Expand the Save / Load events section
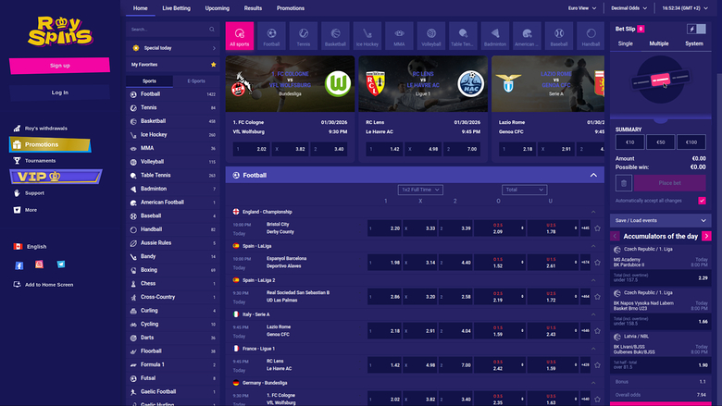This screenshot has width=722, height=406. (658, 220)
